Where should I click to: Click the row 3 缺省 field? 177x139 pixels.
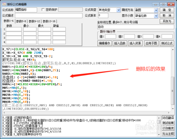59,38
